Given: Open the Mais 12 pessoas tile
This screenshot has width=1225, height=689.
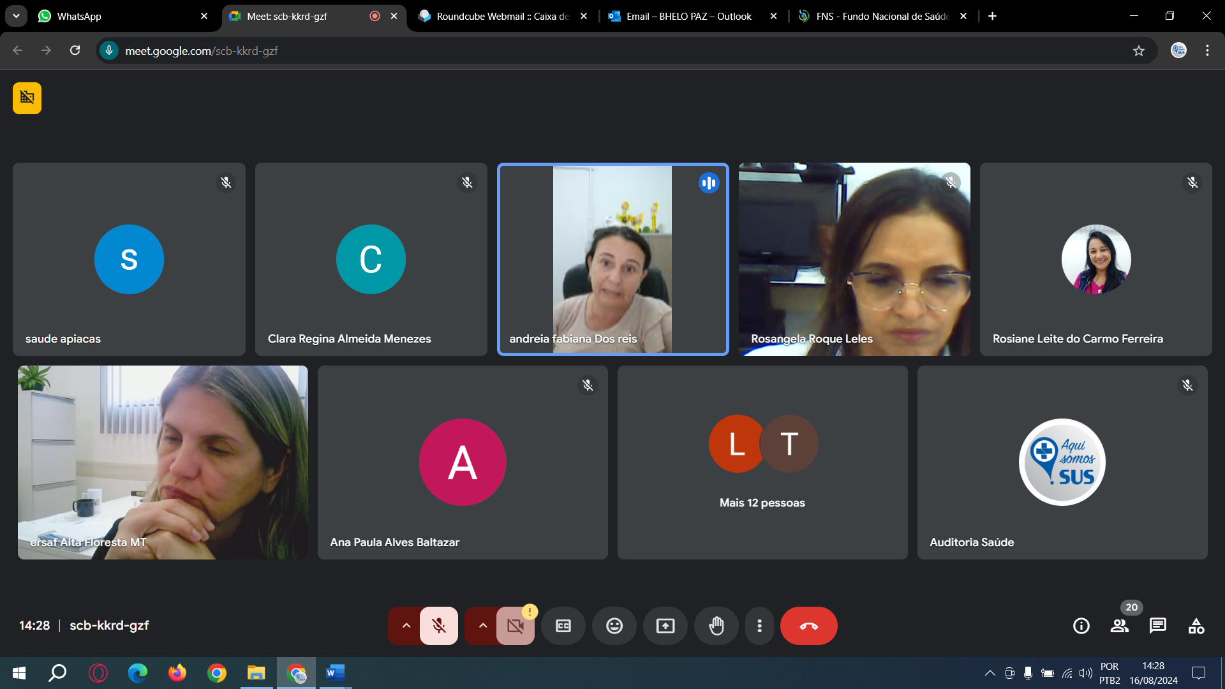Looking at the screenshot, I should pyautogui.click(x=762, y=463).
